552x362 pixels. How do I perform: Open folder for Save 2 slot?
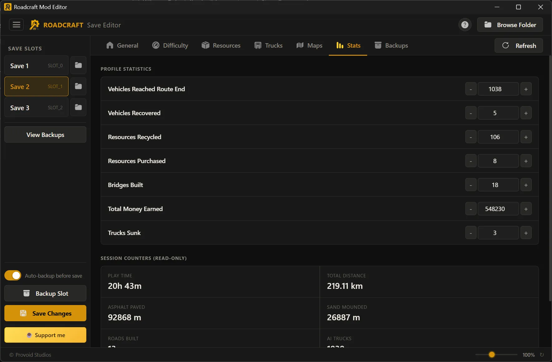coord(78,86)
